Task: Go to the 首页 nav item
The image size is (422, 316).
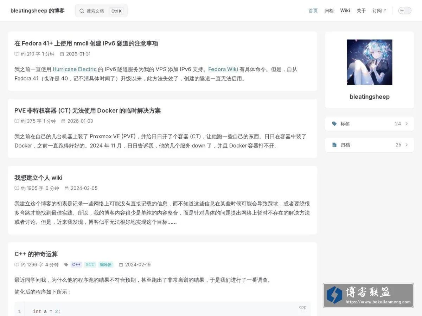Action: (x=313, y=11)
